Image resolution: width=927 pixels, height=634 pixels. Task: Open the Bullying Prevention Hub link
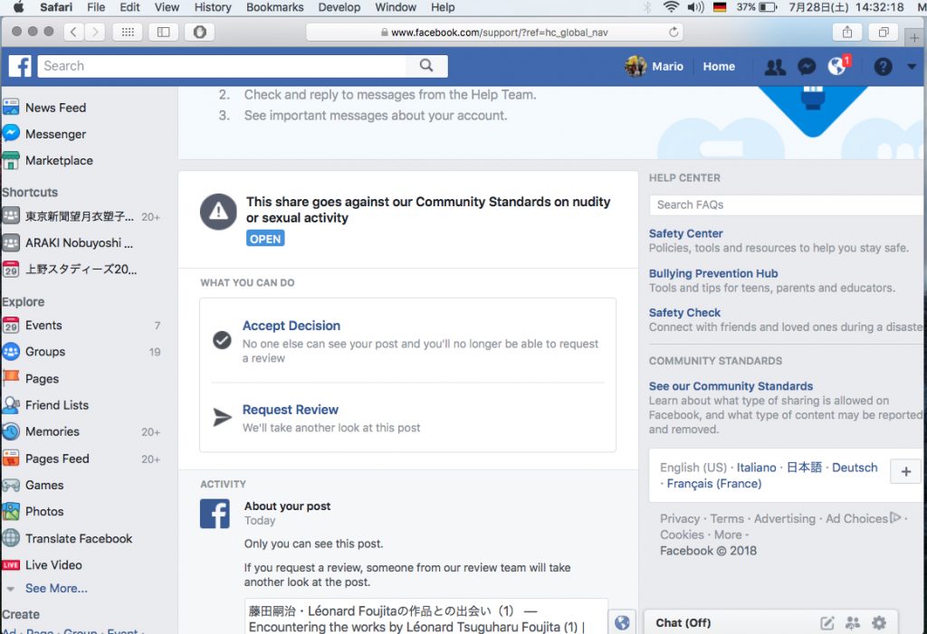pos(713,273)
